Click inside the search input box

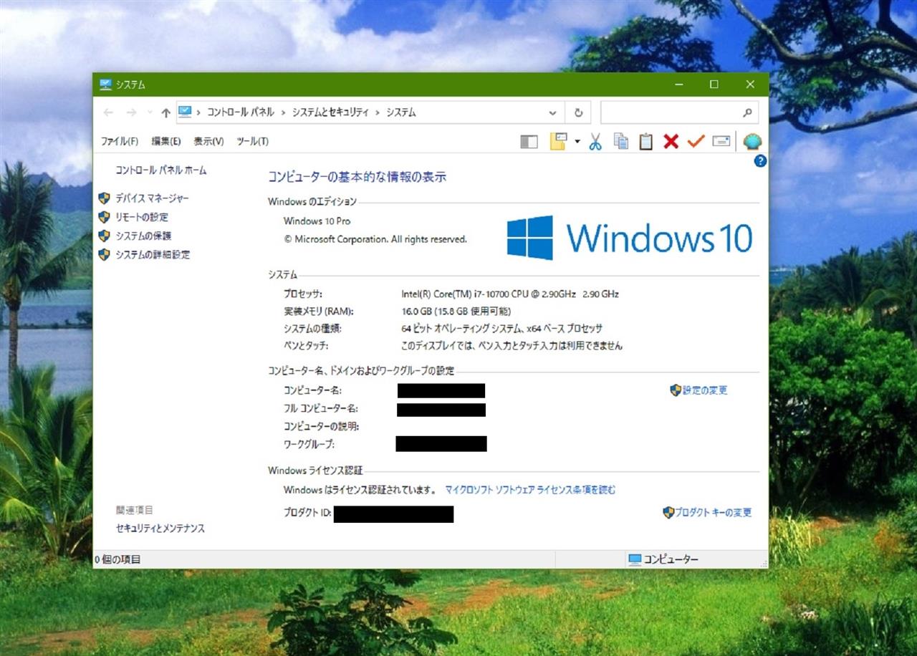point(671,112)
